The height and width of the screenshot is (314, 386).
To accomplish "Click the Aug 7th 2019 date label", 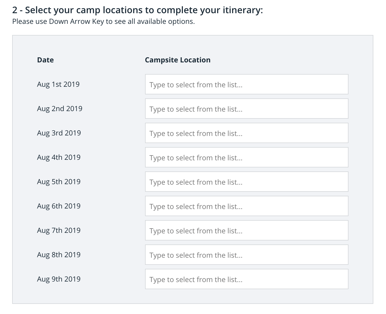I will coord(59,230).
